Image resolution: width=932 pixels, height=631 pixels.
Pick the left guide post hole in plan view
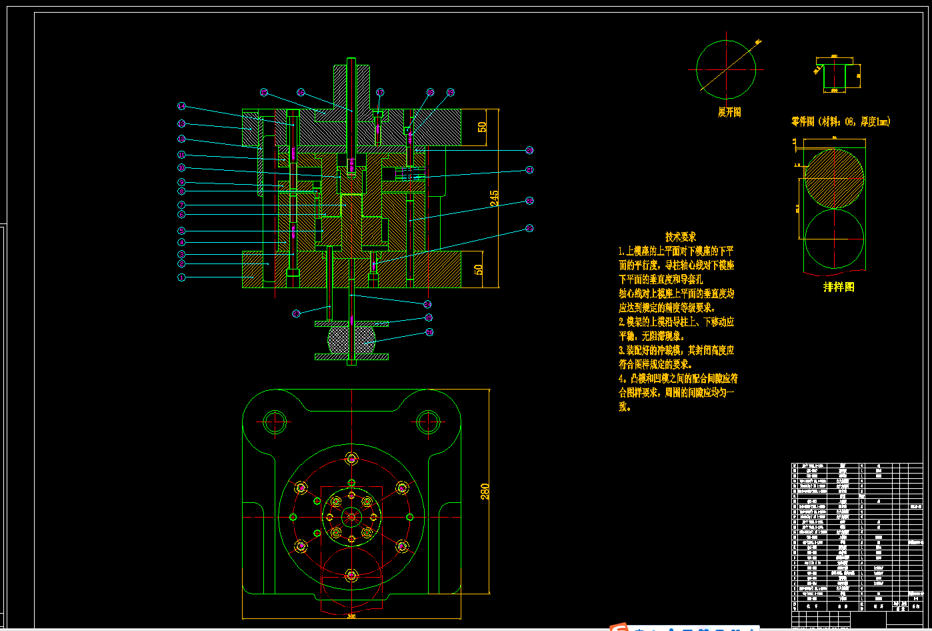point(275,422)
